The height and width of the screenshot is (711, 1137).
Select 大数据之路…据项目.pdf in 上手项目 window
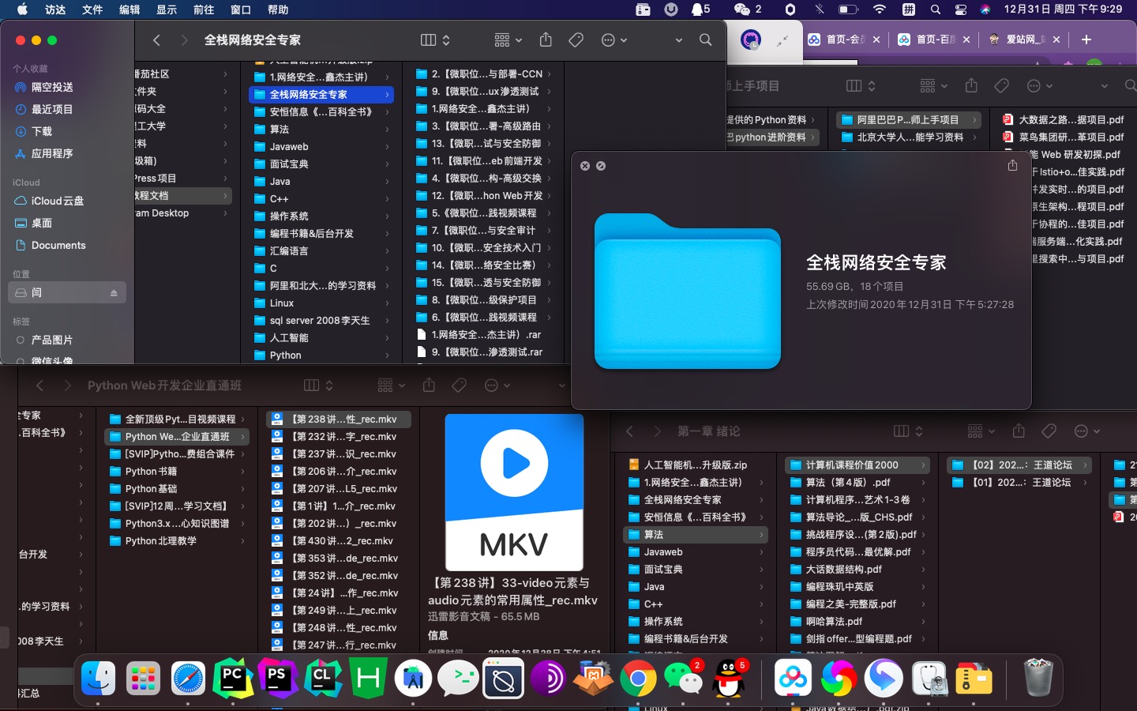coord(1063,120)
